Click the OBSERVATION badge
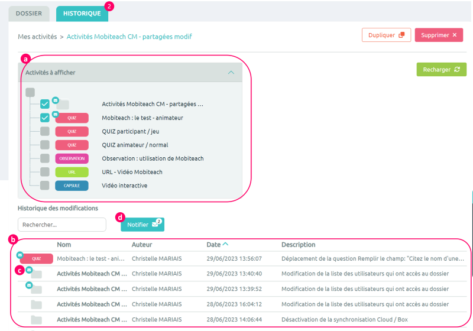 [72, 158]
